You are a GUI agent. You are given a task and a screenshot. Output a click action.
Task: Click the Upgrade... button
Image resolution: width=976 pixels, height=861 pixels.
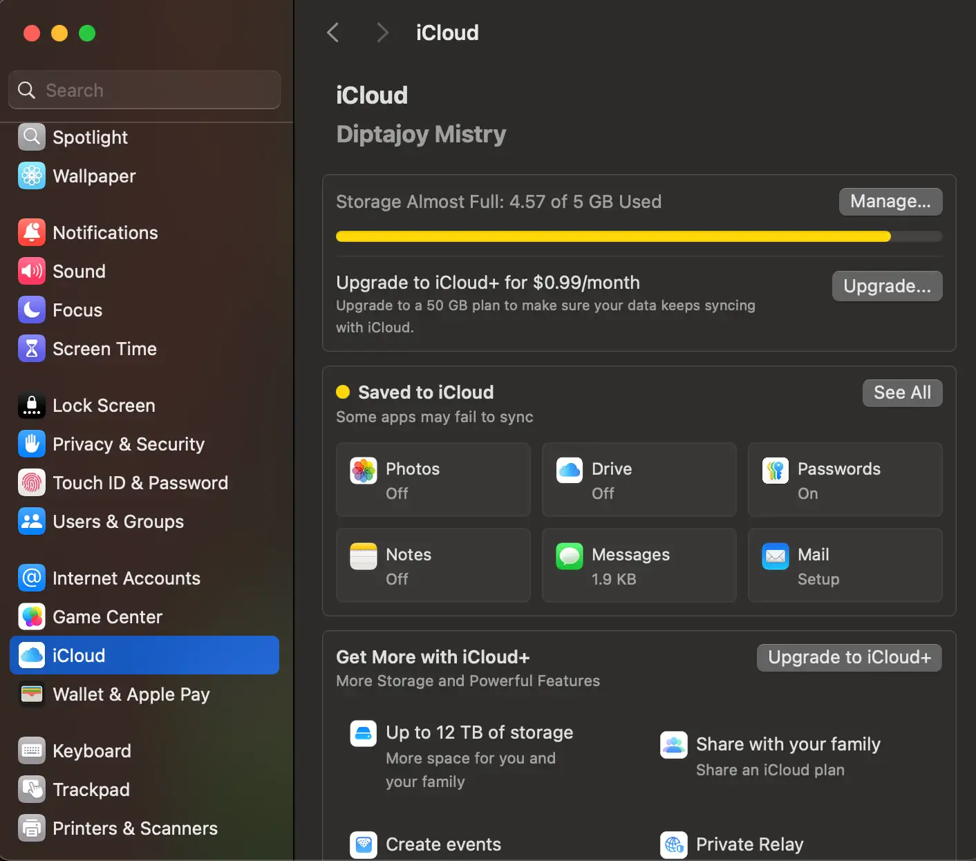[887, 286]
